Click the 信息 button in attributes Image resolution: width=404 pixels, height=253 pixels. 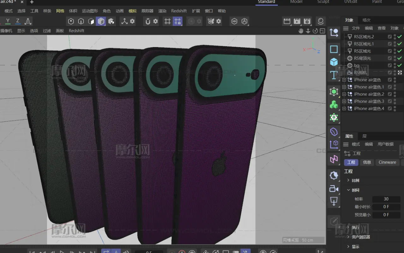[x=367, y=162]
